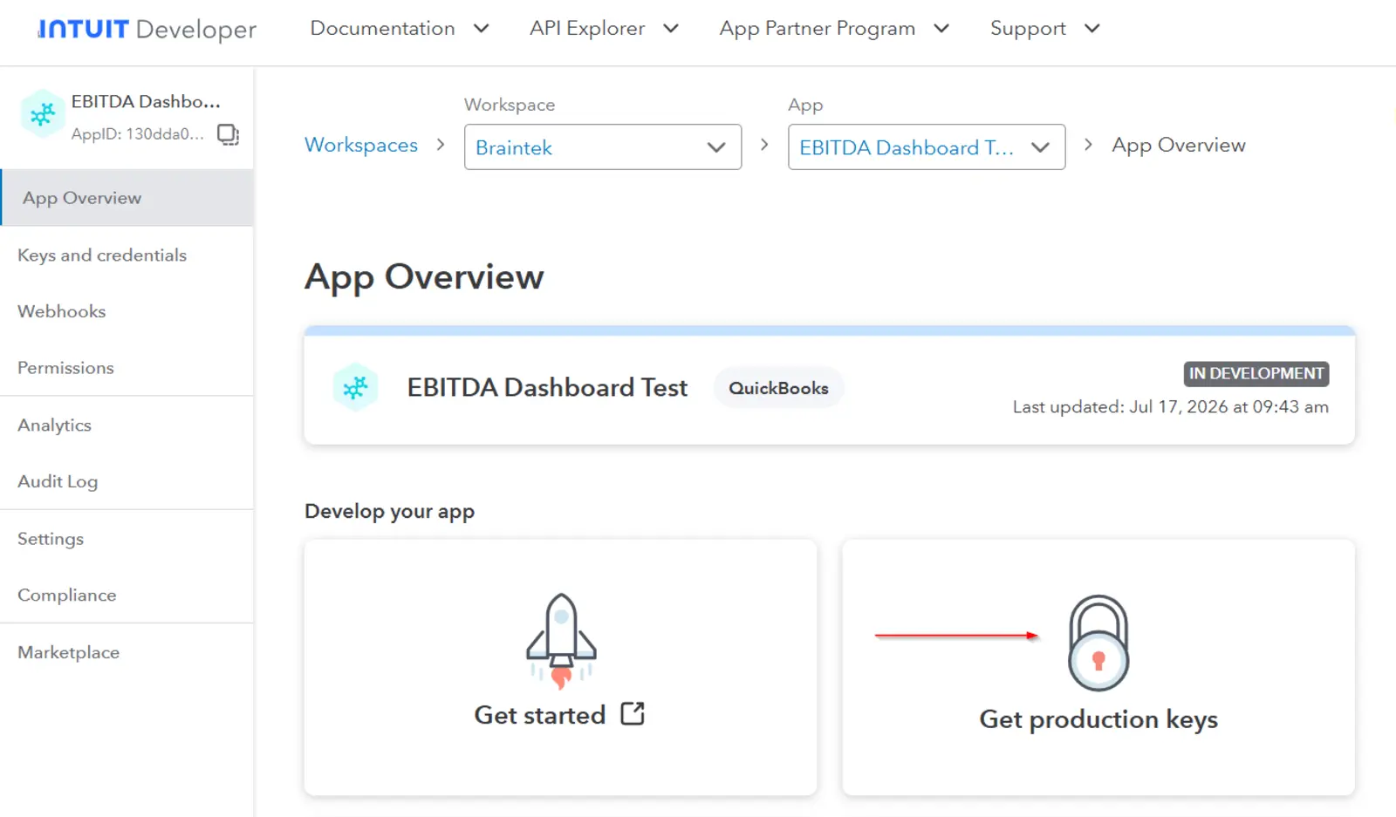Click the IN DEVELOPMENT status badge
This screenshot has height=817, width=1396.
(1256, 373)
